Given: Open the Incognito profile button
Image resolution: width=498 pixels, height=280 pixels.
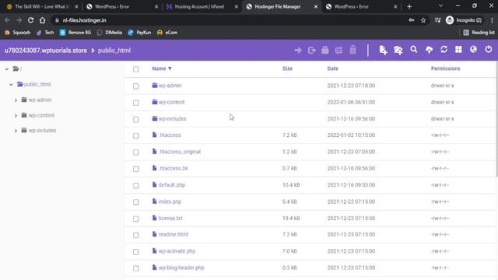Looking at the screenshot, I should point(464,20).
